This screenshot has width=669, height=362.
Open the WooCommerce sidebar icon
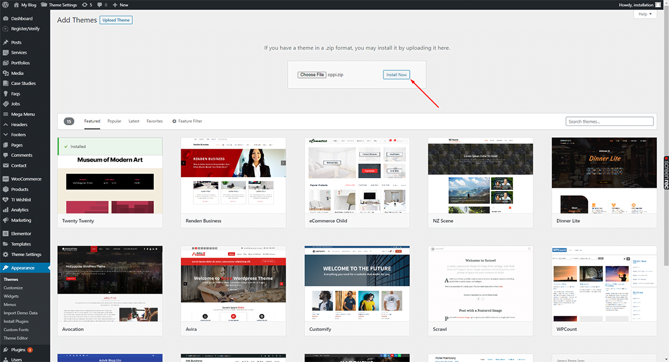6,179
